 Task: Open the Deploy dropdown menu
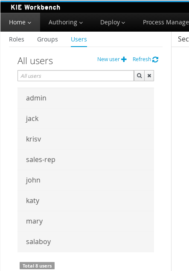tap(113, 22)
